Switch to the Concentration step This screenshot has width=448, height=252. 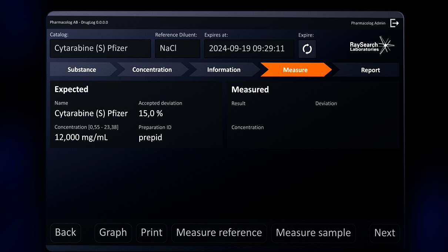coord(152,70)
